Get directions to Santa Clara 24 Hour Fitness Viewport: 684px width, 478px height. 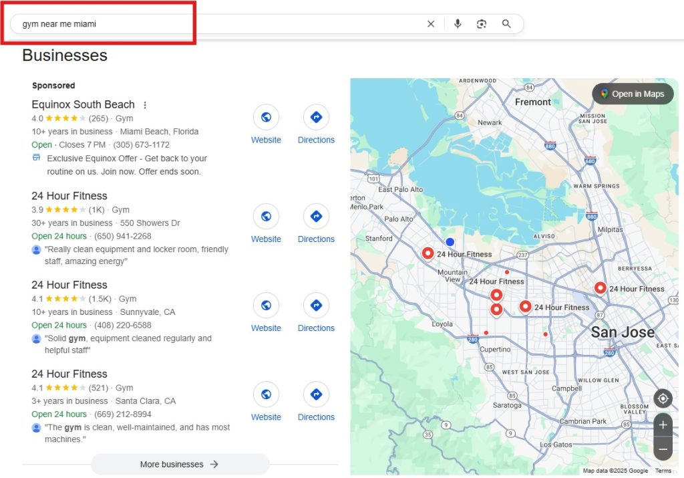316,394
